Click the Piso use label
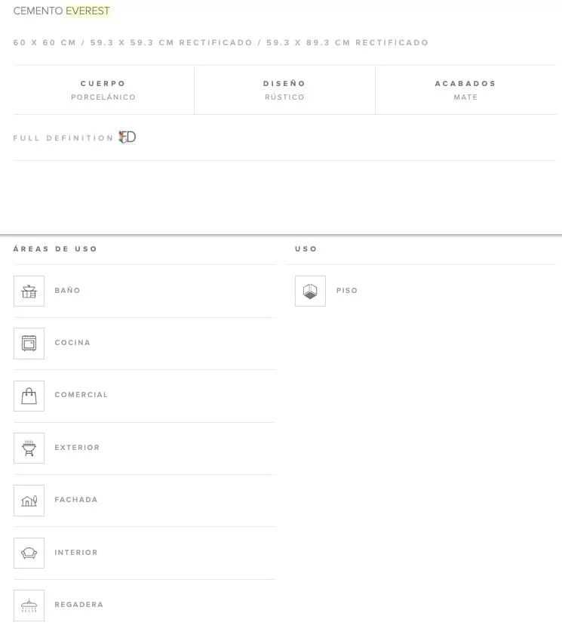This screenshot has width=562, height=635. pyautogui.click(x=347, y=291)
